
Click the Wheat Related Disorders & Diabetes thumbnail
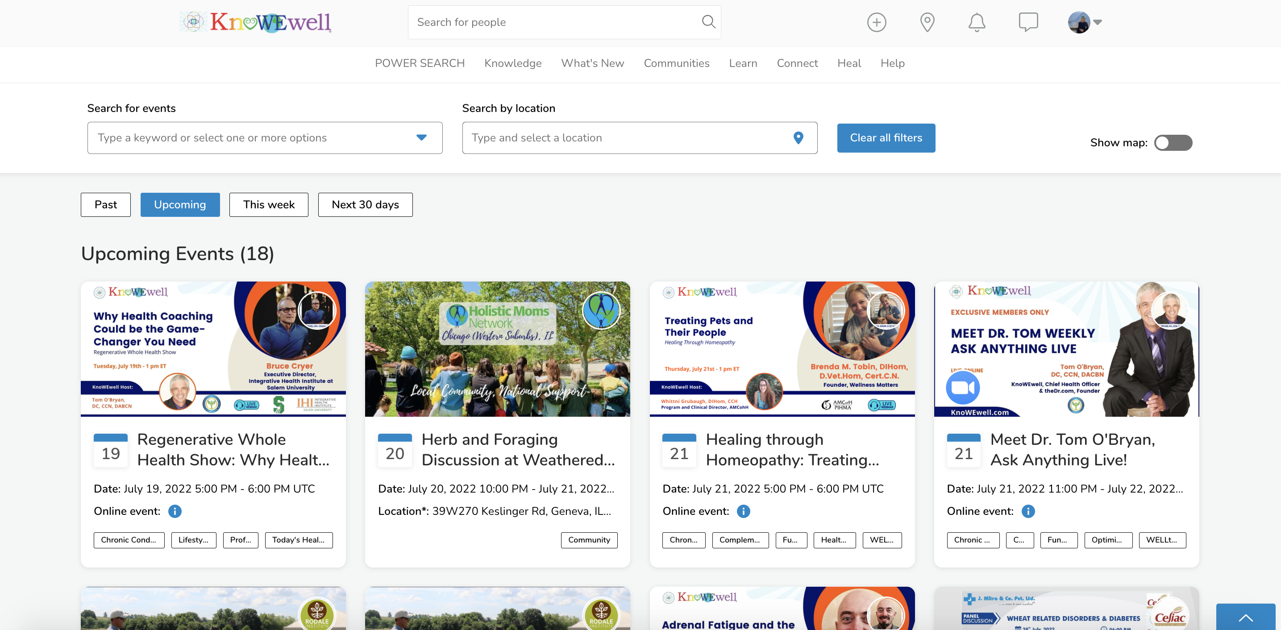pyautogui.click(x=1067, y=609)
